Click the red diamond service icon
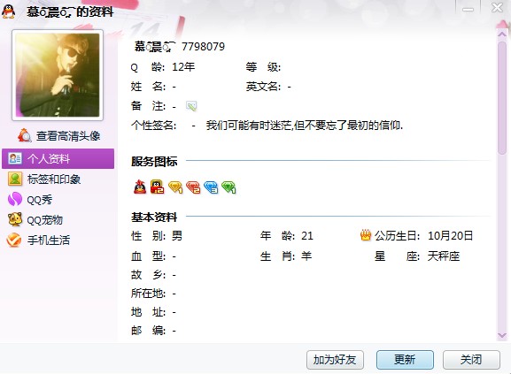Screen dimensions: 511x374 193,187
